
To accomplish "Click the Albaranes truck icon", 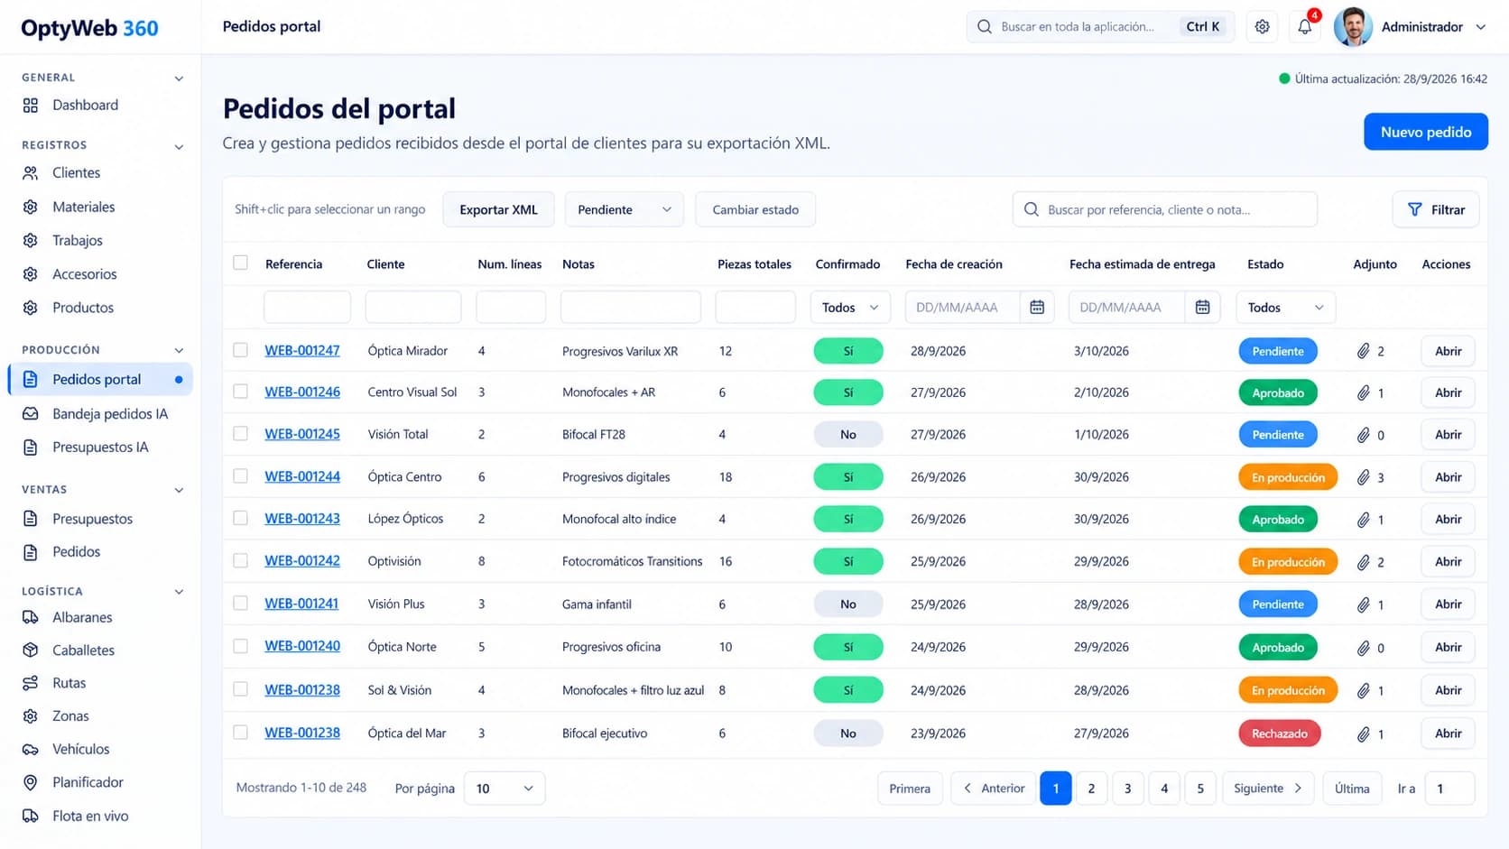I will click(x=31, y=618).
